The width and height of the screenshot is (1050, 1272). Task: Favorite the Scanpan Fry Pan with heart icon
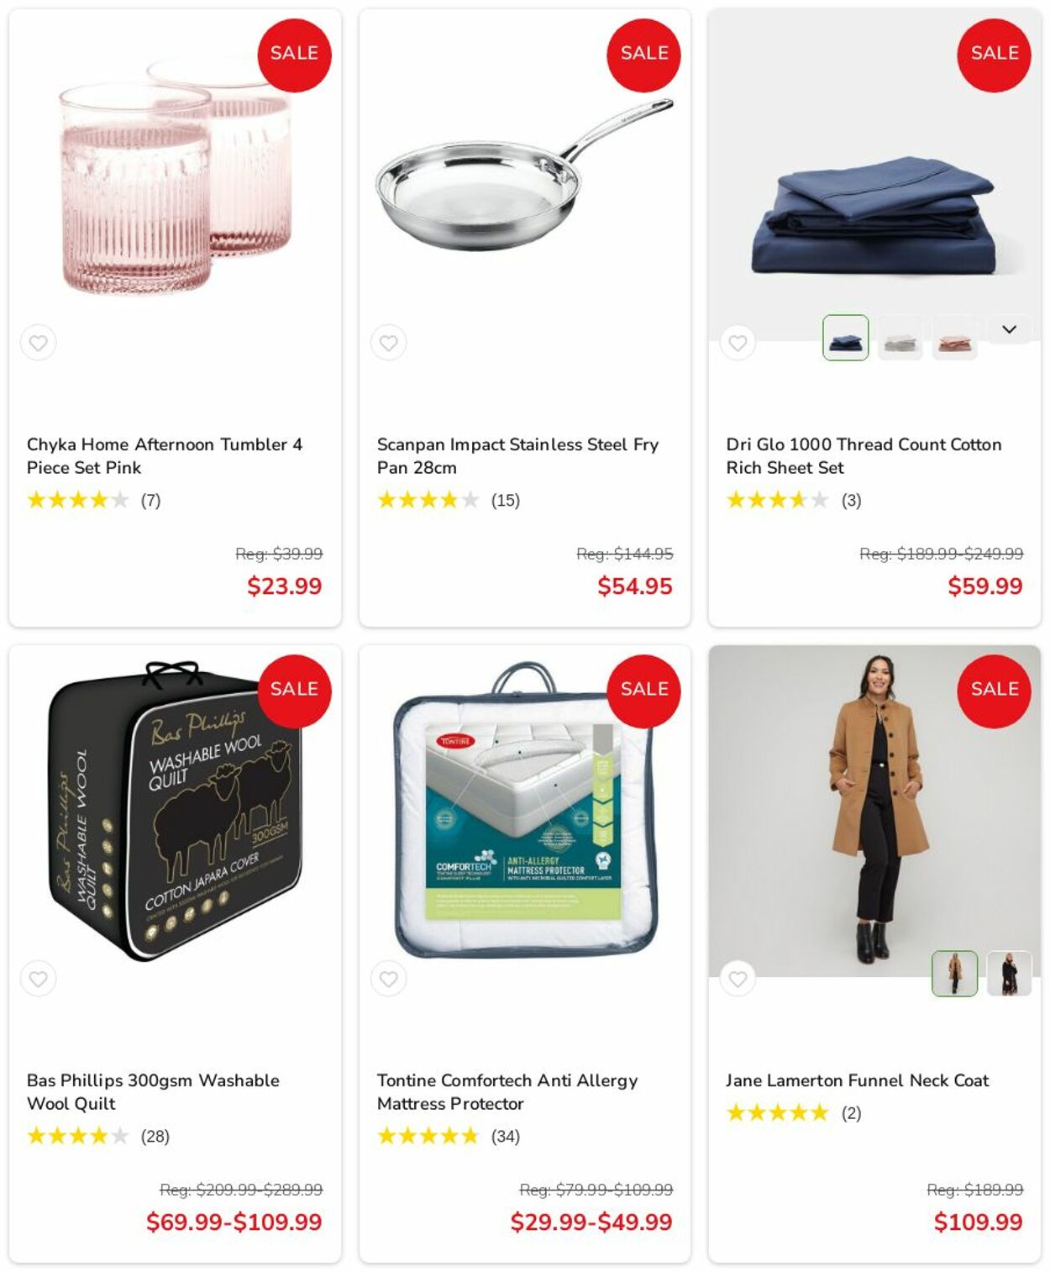[388, 343]
